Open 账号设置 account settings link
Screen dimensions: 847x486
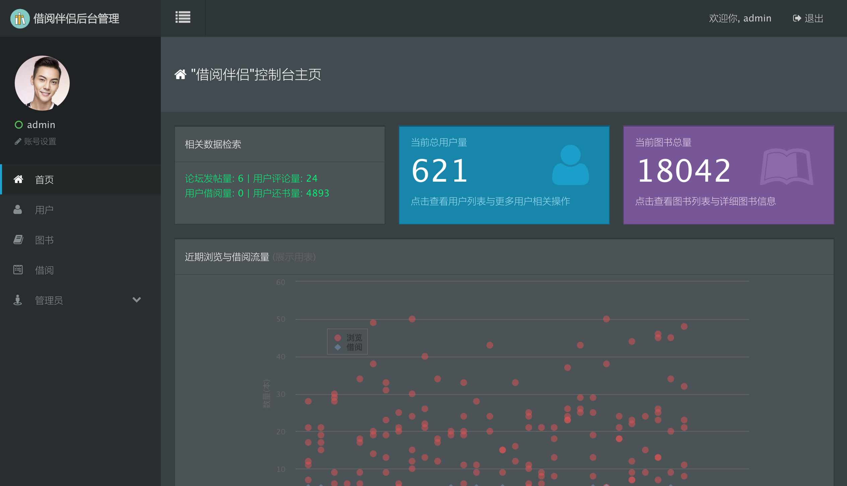[x=40, y=142]
